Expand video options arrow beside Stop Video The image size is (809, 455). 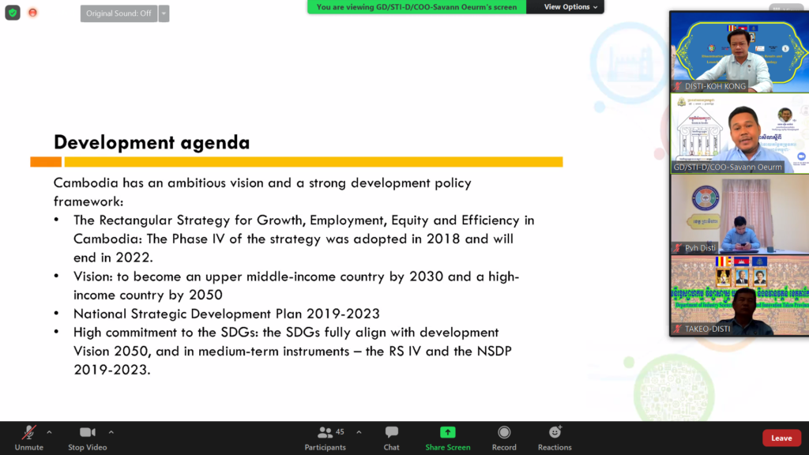tap(111, 432)
